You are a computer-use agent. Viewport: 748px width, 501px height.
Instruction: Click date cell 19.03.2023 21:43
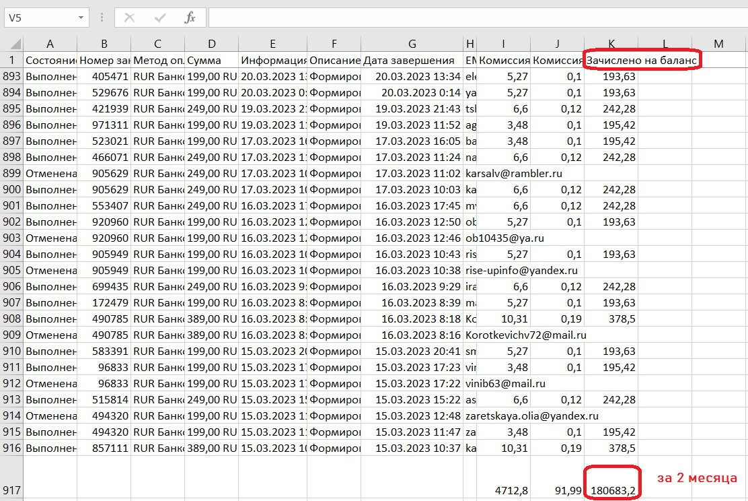coord(412,109)
